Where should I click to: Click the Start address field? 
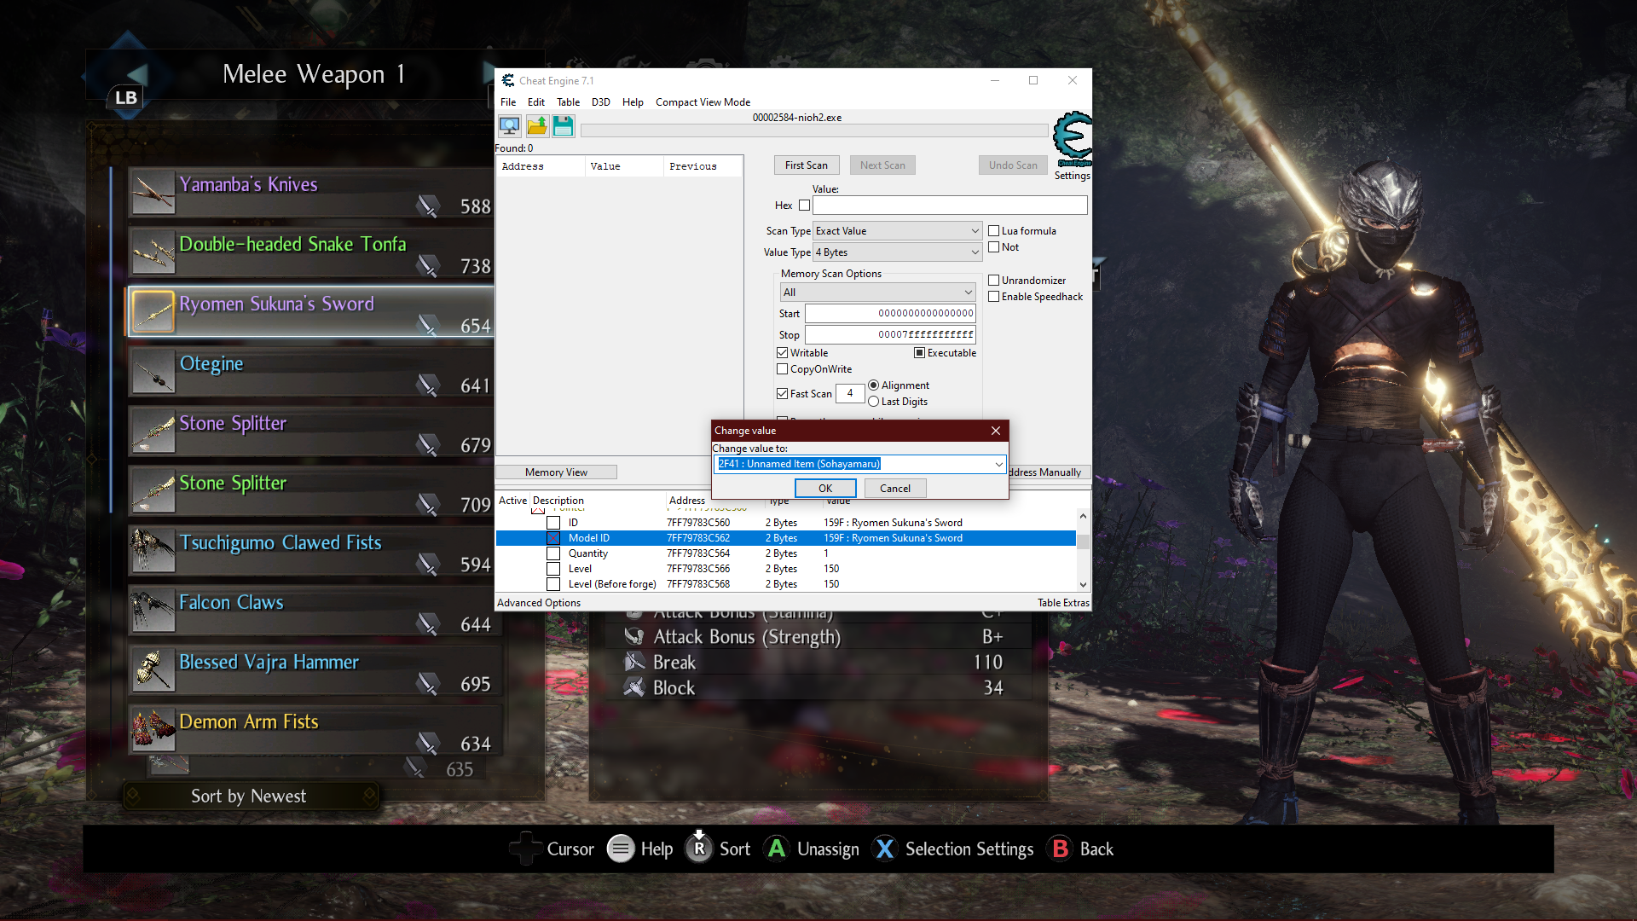click(x=890, y=313)
